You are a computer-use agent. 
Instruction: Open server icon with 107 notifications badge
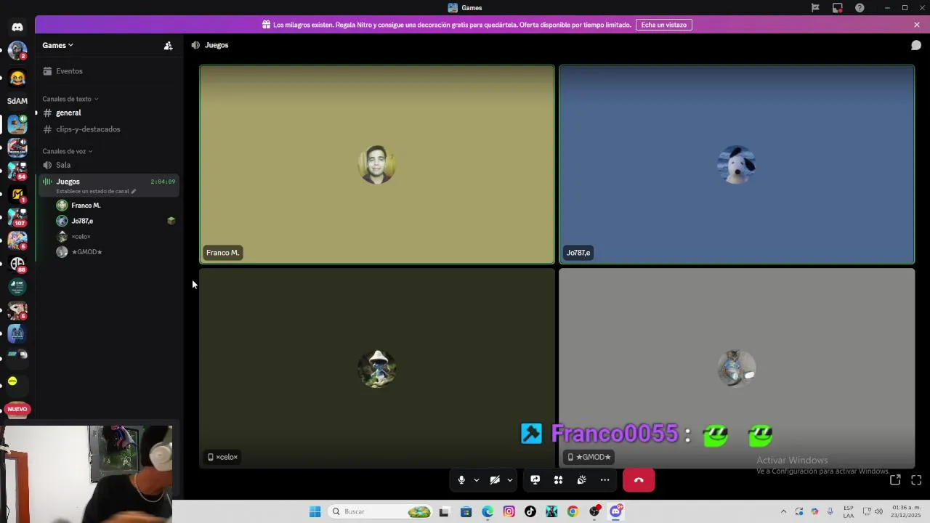pos(17,217)
